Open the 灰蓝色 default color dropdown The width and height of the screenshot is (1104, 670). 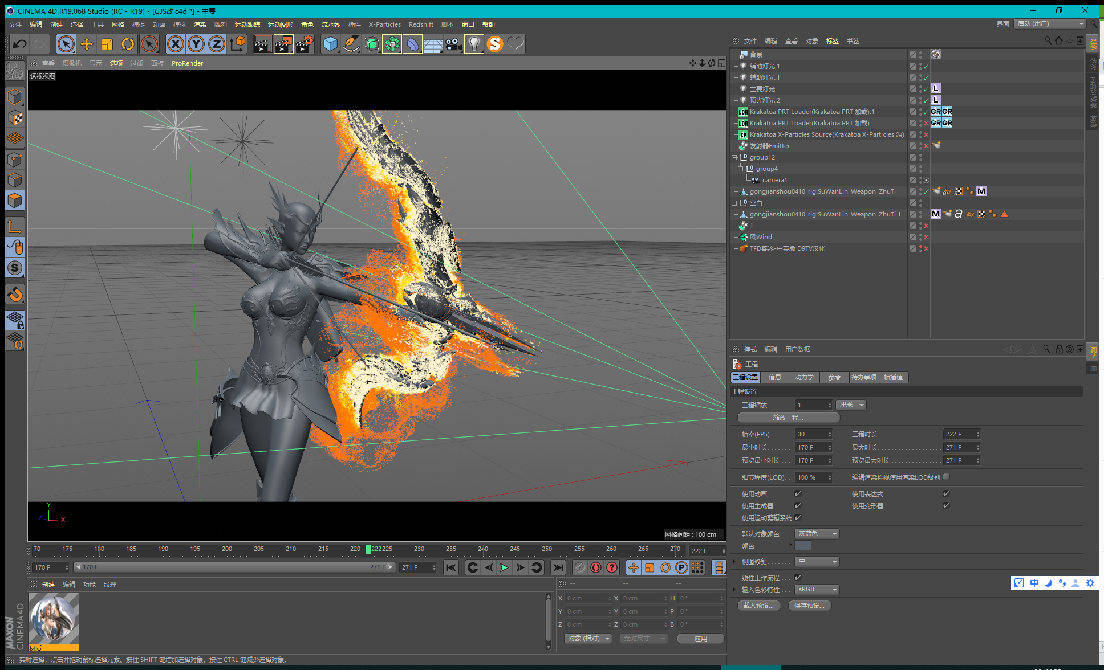[817, 534]
